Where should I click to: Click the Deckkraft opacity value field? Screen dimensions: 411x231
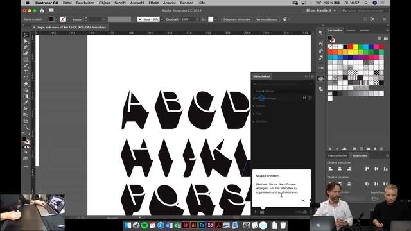click(x=189, y=19)
